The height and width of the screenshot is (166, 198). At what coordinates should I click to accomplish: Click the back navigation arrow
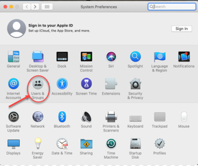tap(27, 7)
